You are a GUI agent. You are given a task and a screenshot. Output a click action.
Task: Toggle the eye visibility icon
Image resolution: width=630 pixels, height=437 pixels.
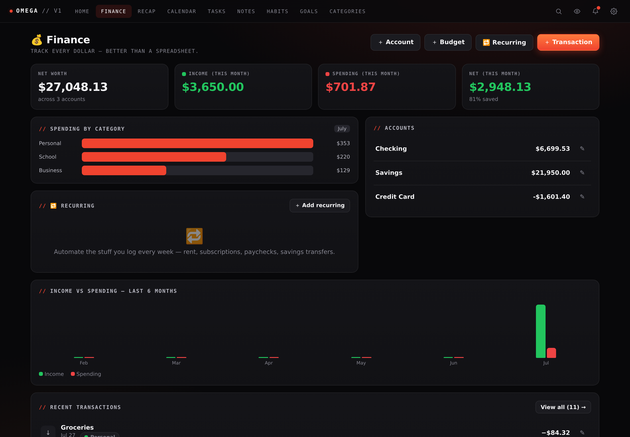click(x=577, y=11)
